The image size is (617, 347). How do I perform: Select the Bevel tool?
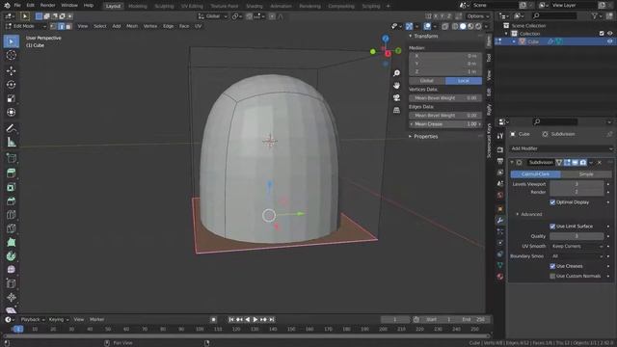11,201
